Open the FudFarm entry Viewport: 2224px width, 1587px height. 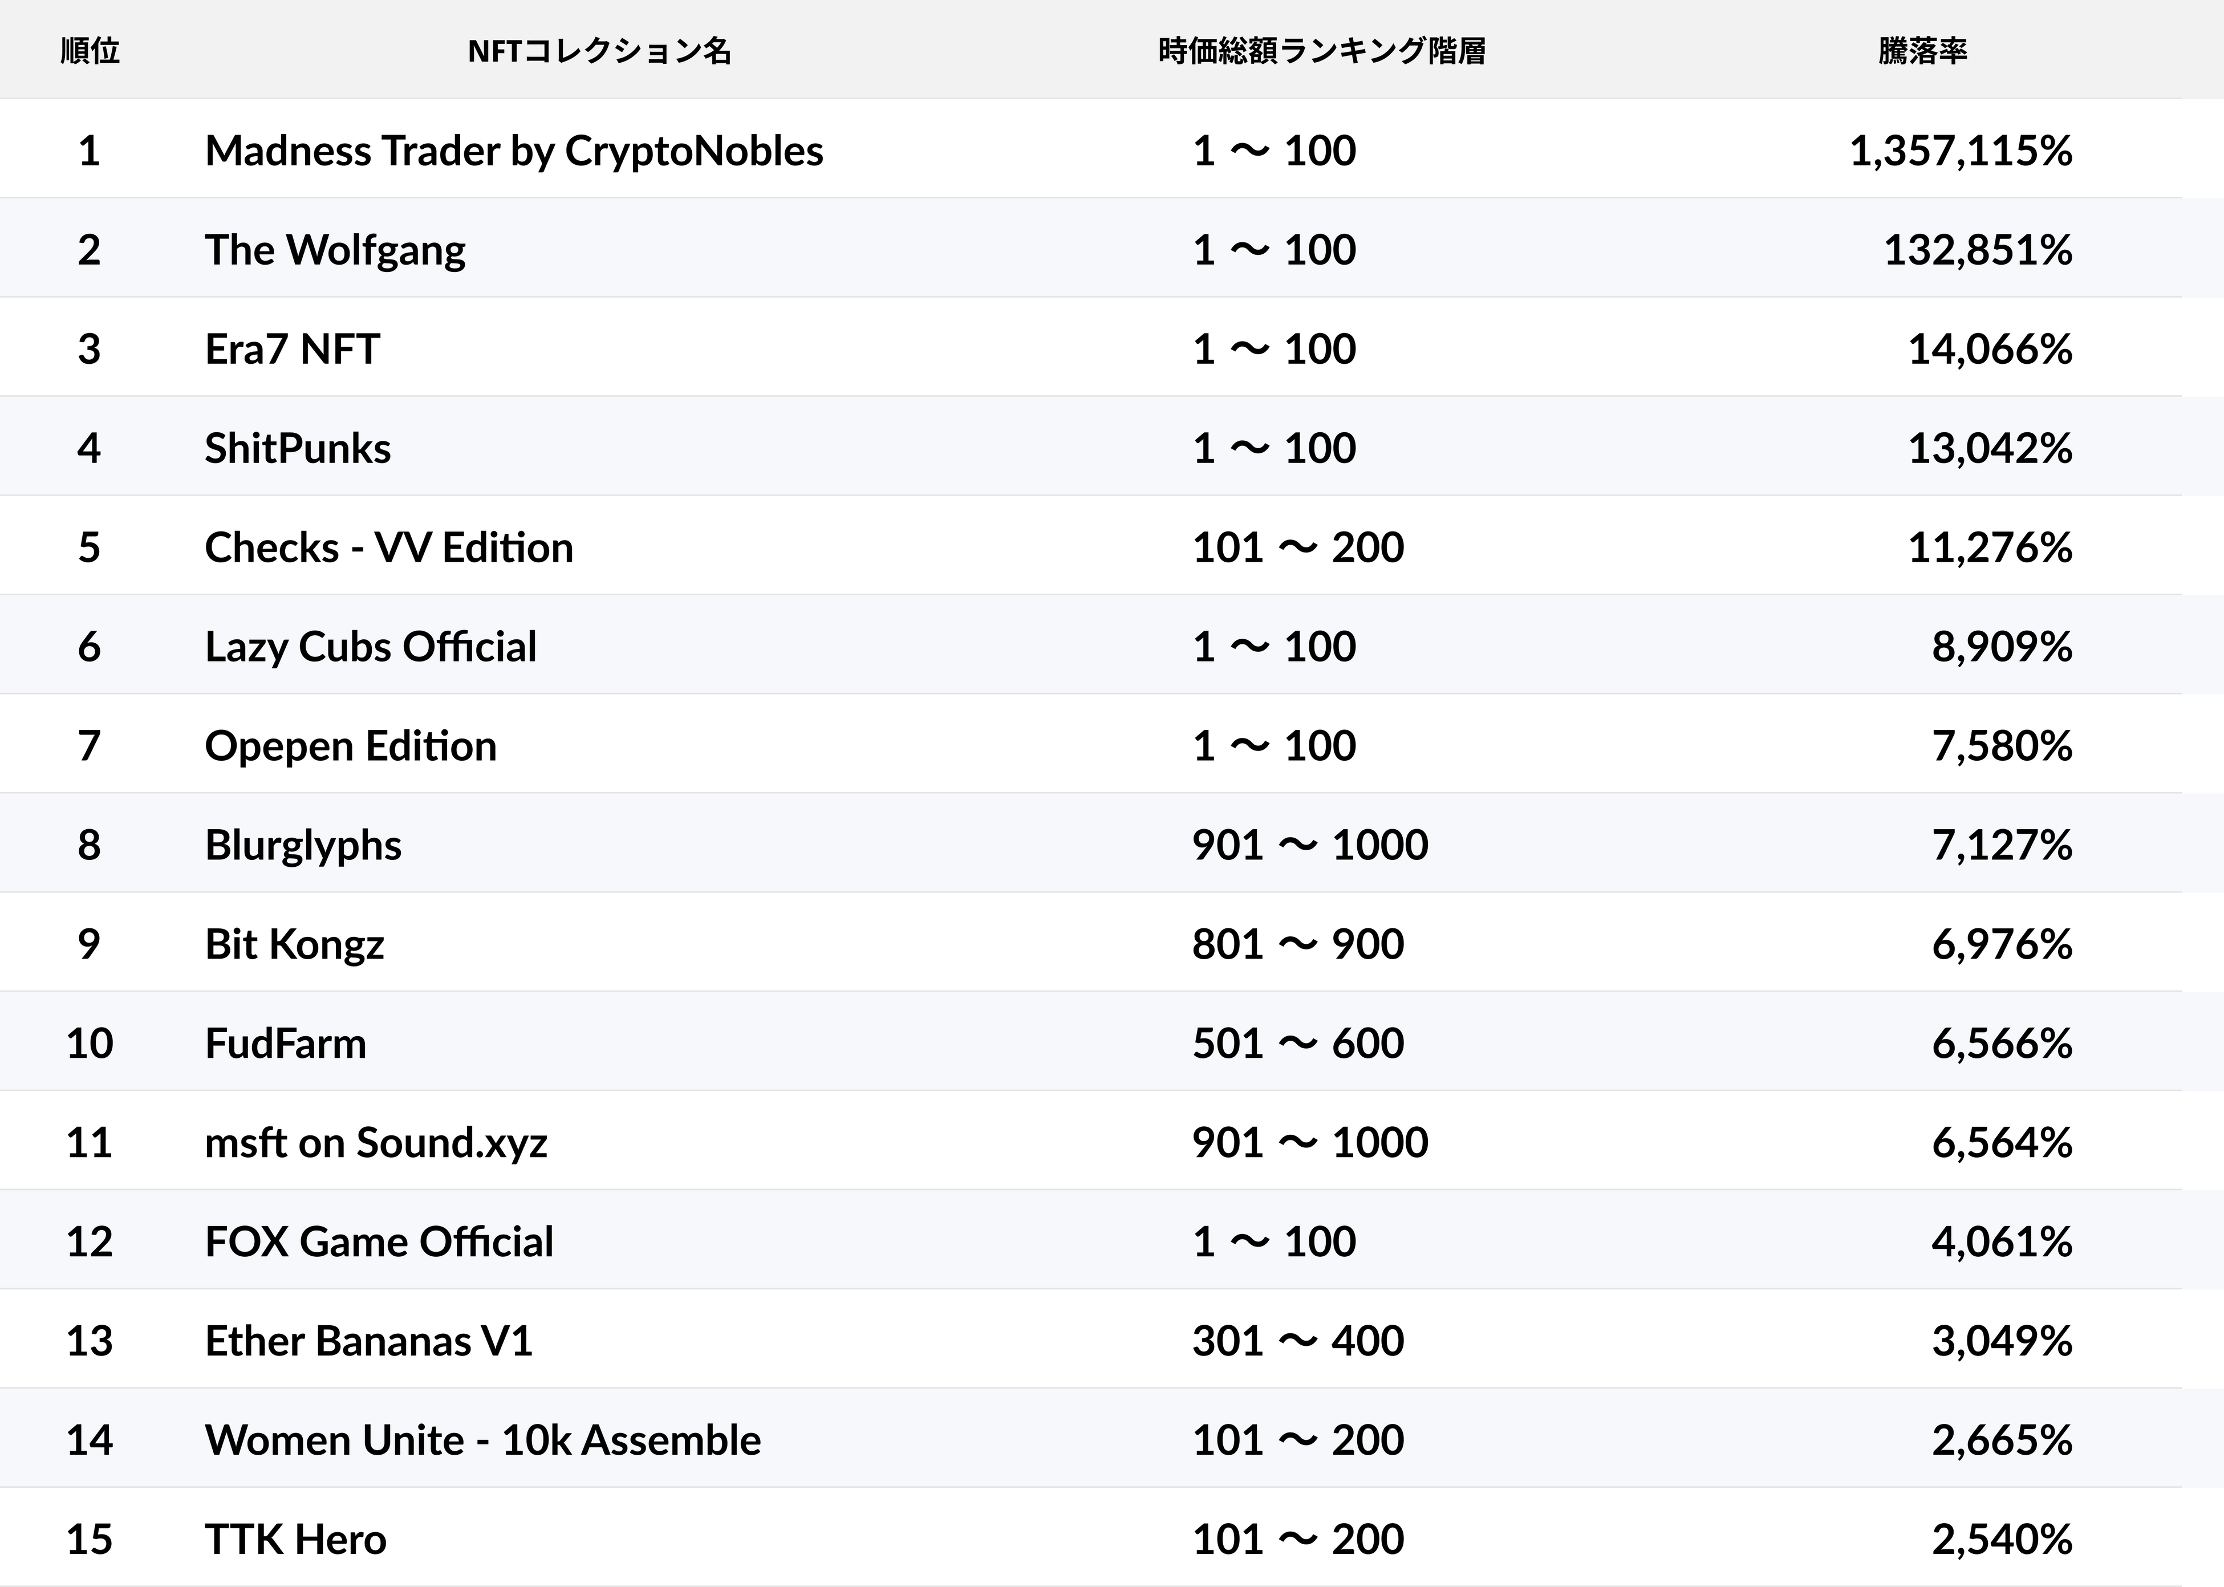tap(285, 1044)
